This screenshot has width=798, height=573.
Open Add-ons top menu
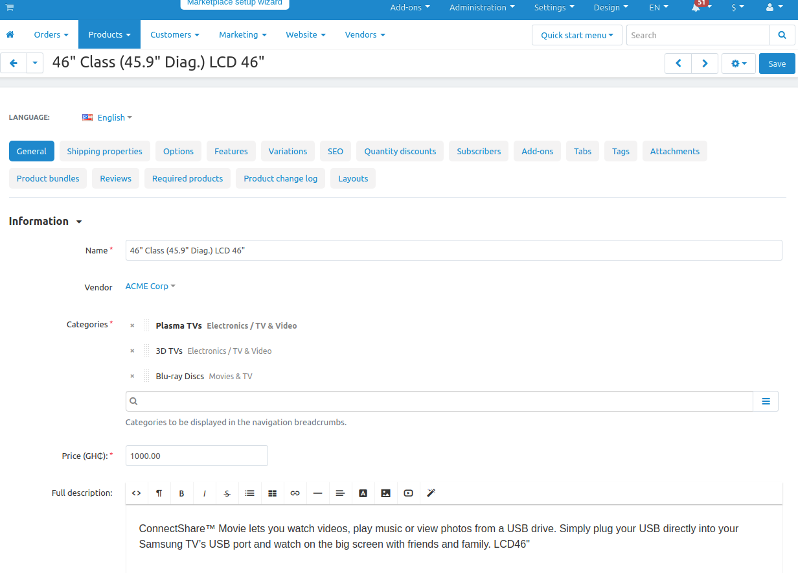pyautogui.click(x=410, y=7)
